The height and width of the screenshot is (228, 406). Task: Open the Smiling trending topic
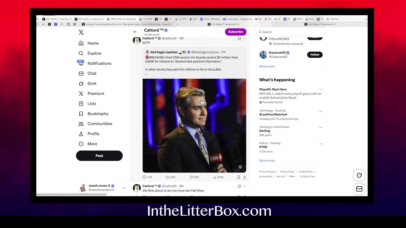265,131
